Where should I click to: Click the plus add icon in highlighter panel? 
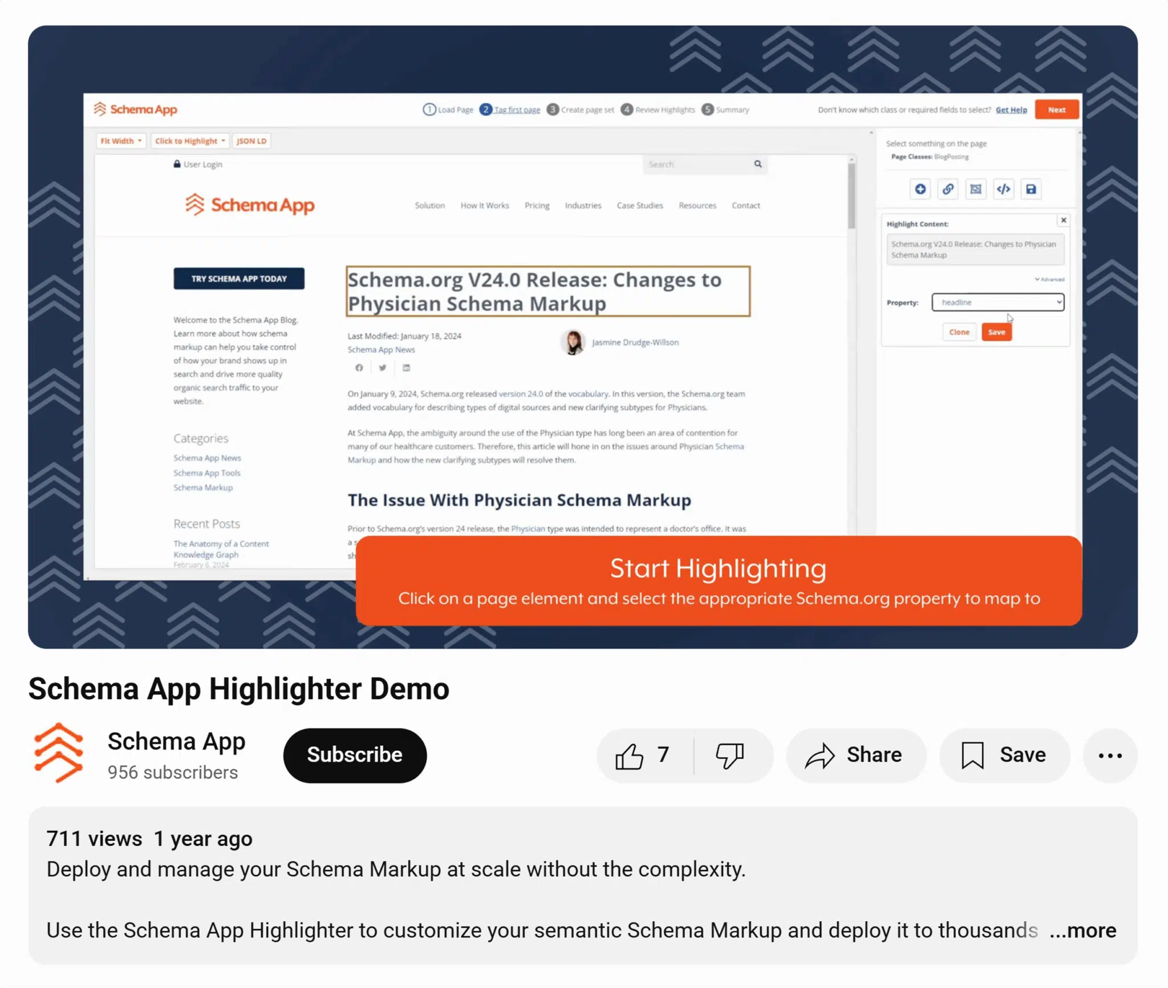[920, 189]
